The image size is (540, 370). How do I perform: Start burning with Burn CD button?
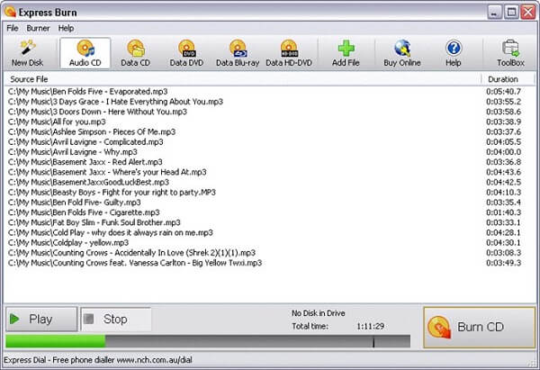click(x=479, y=327)
